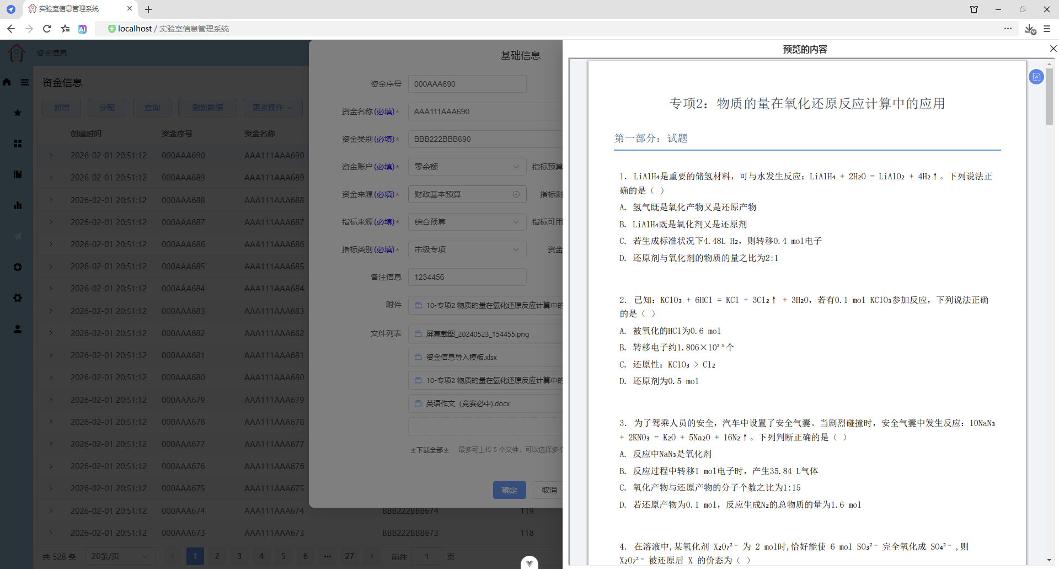Open the browser hamburger menu
This screenshot has height=569, width=1059.
pyautogui.click(x=1047, y=29)
